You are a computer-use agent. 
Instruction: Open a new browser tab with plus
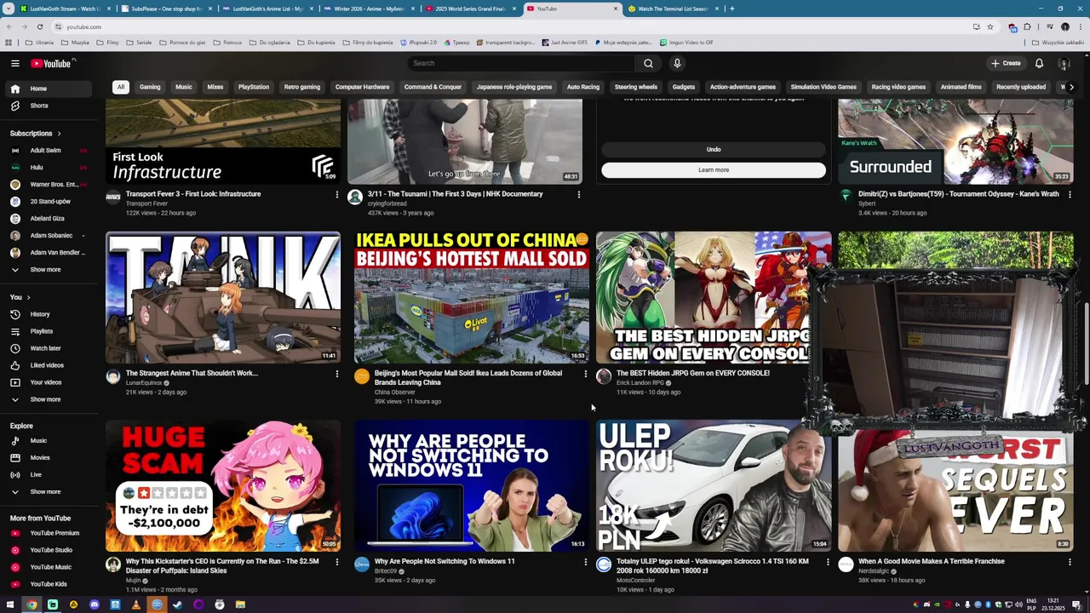click(x=731, y=9)
